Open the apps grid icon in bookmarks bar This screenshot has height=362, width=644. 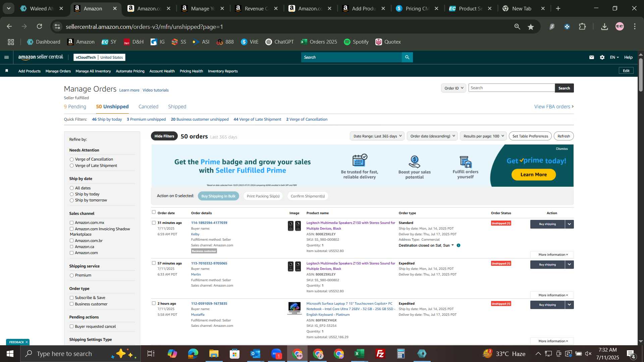click(11, 42)
